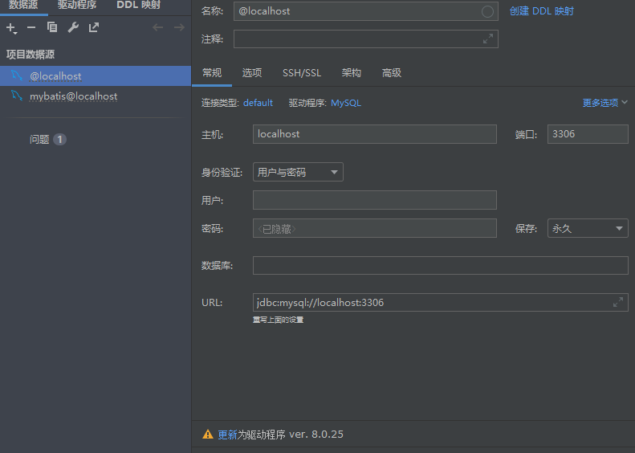
Task: Open the Problems entry with 1 badge
Action: 48,140
